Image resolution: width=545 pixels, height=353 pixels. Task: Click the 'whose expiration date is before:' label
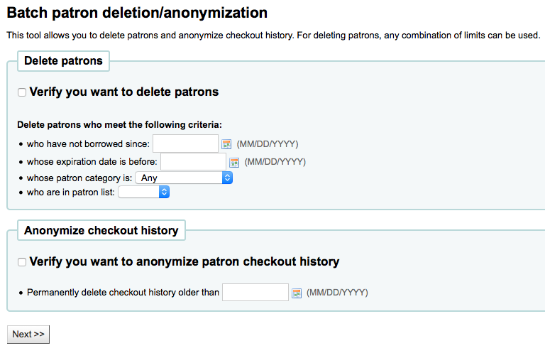tap(92, 162)
